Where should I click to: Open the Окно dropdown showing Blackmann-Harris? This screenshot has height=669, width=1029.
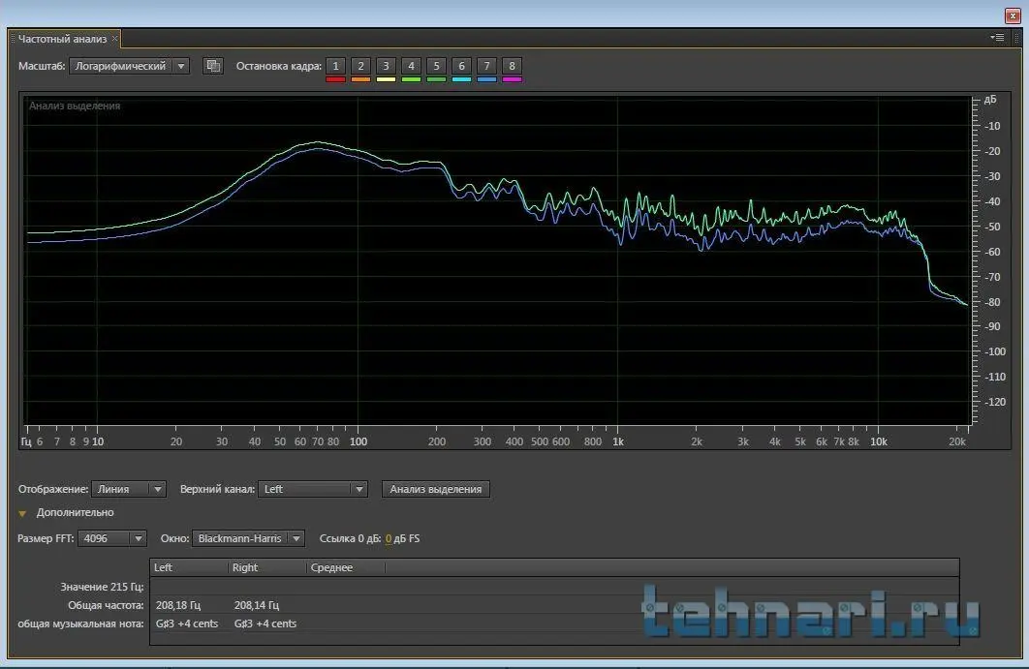(248, 538)
